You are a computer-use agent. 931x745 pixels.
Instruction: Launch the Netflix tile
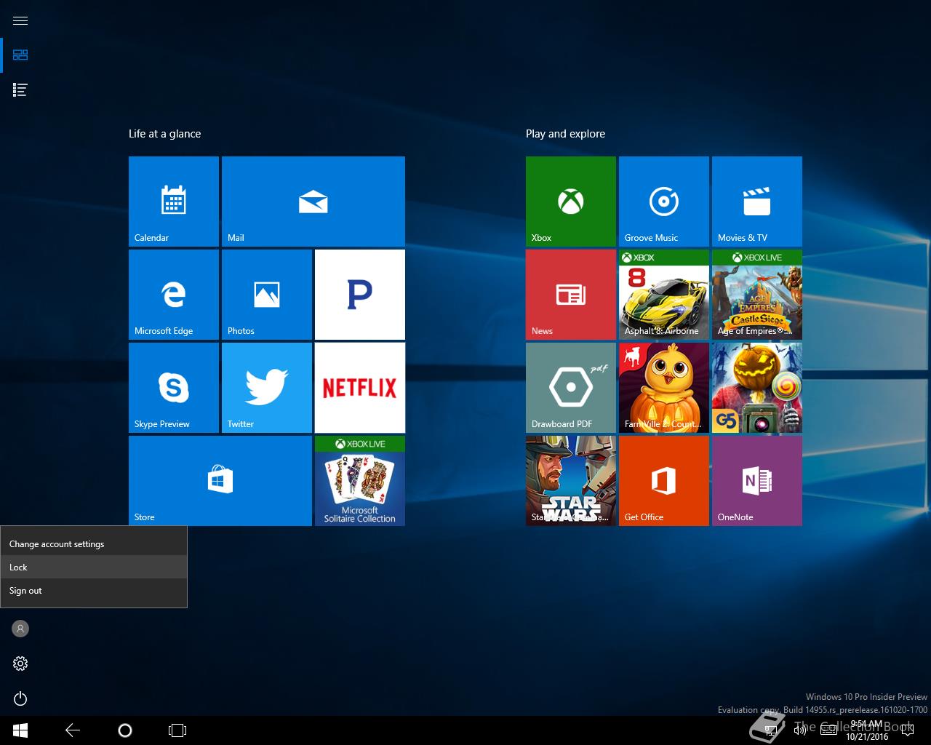[360, 388]
